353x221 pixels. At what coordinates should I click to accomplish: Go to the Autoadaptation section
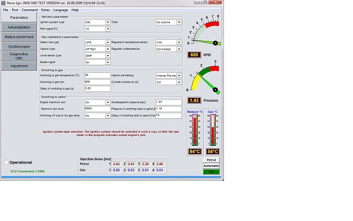19,27
